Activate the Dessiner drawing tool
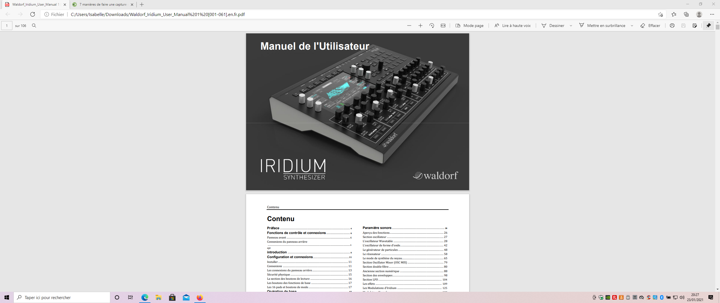The height and width of the screenshot is (303, 720). tap(553, 26)
